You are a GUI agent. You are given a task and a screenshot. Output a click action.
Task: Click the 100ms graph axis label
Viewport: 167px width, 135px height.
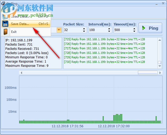click(x=11, y=100)
